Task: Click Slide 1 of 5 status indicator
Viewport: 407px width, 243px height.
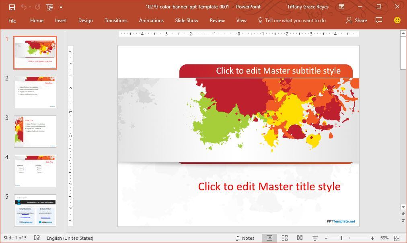Action: [15, 238]
